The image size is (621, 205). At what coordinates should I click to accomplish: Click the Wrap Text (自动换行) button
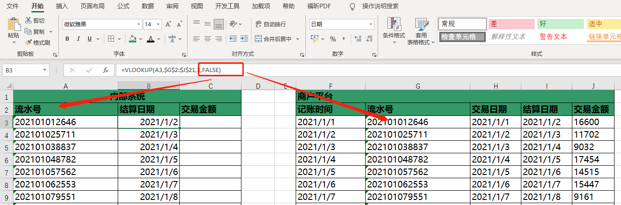(271, 24)
